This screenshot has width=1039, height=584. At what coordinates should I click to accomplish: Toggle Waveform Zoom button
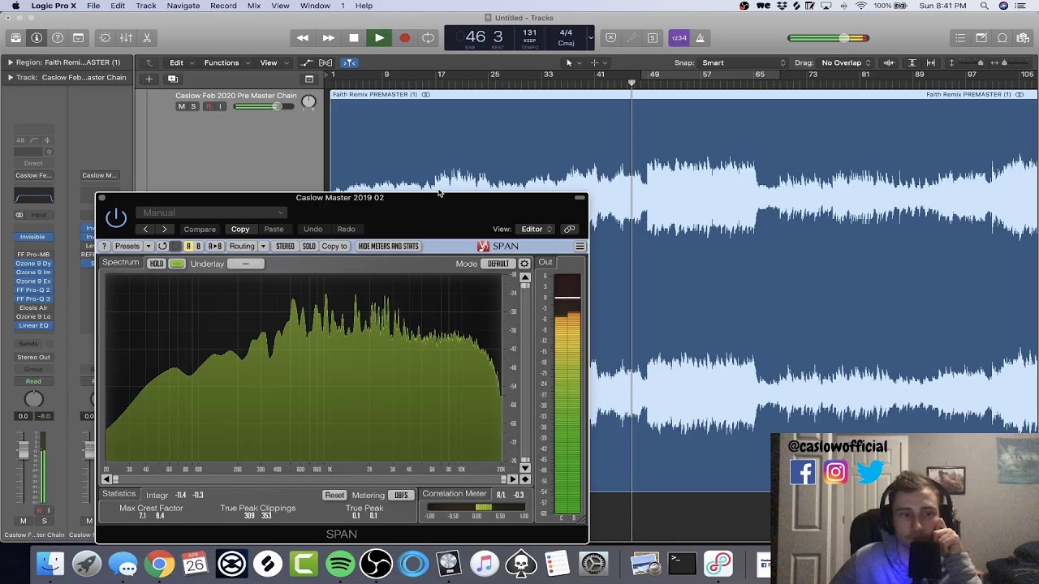[x=889, y=62]
